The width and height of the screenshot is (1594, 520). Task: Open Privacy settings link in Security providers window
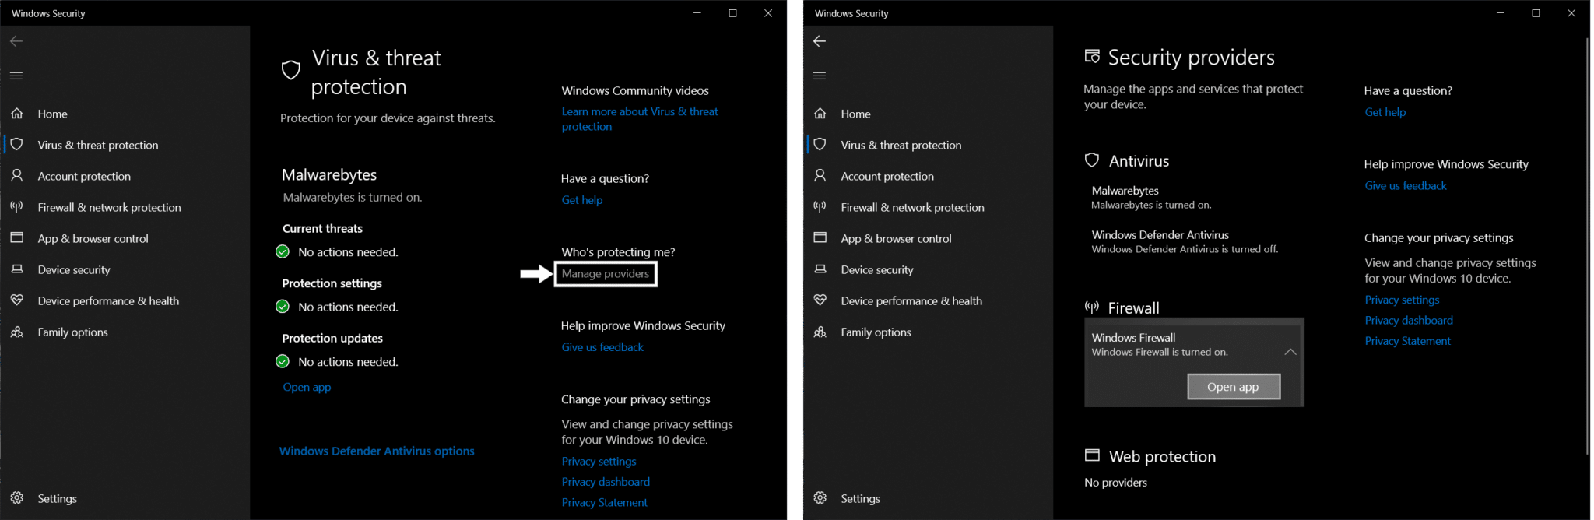click(1402, 300)
